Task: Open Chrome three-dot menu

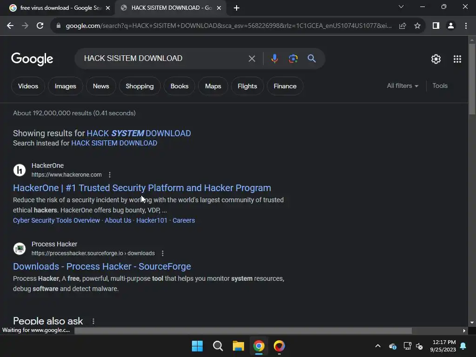Action: point(466,26)
